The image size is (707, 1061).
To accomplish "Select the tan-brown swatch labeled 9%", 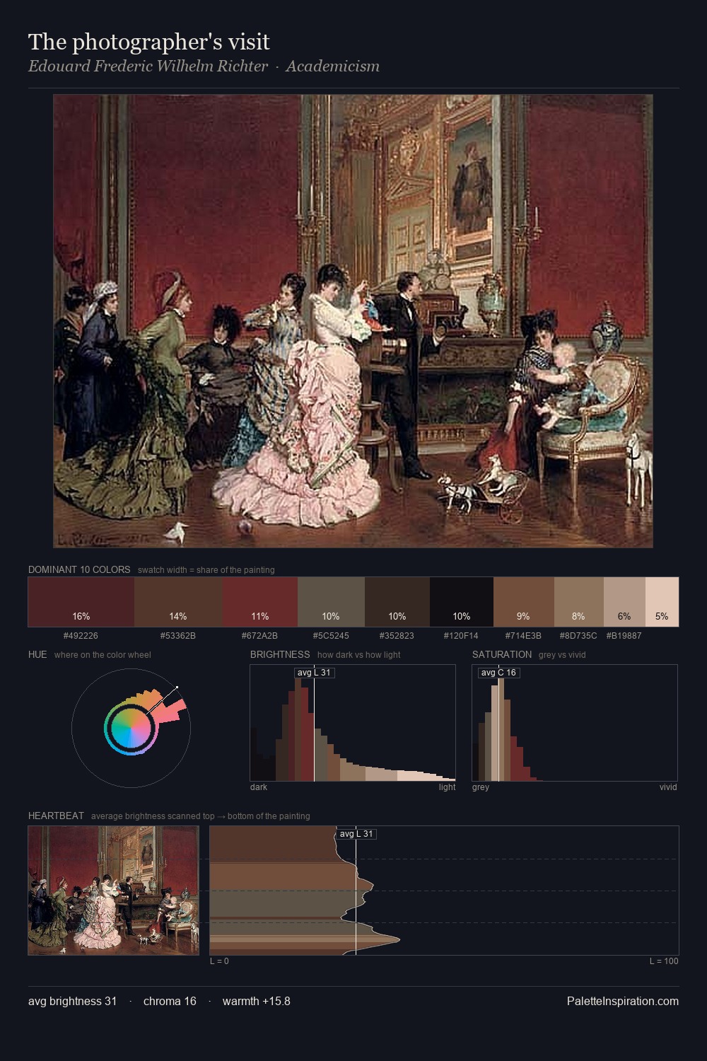I will (524, 602).
